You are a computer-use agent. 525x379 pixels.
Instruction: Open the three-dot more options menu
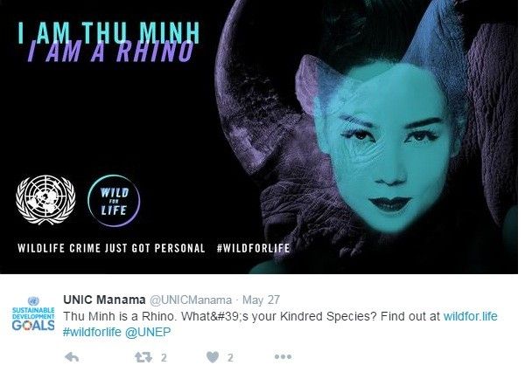pyautogui.click(x=283, y=357)
